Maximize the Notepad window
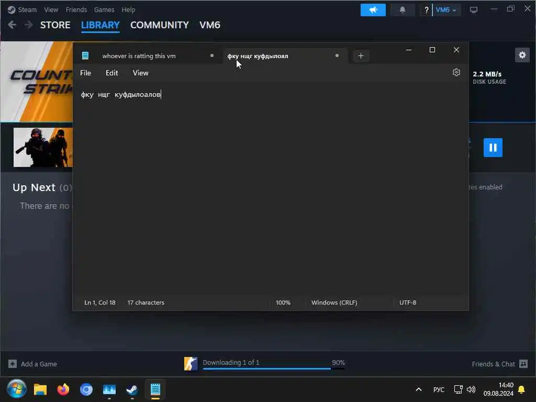Screen dimensions: 536x402 (432, 50)
